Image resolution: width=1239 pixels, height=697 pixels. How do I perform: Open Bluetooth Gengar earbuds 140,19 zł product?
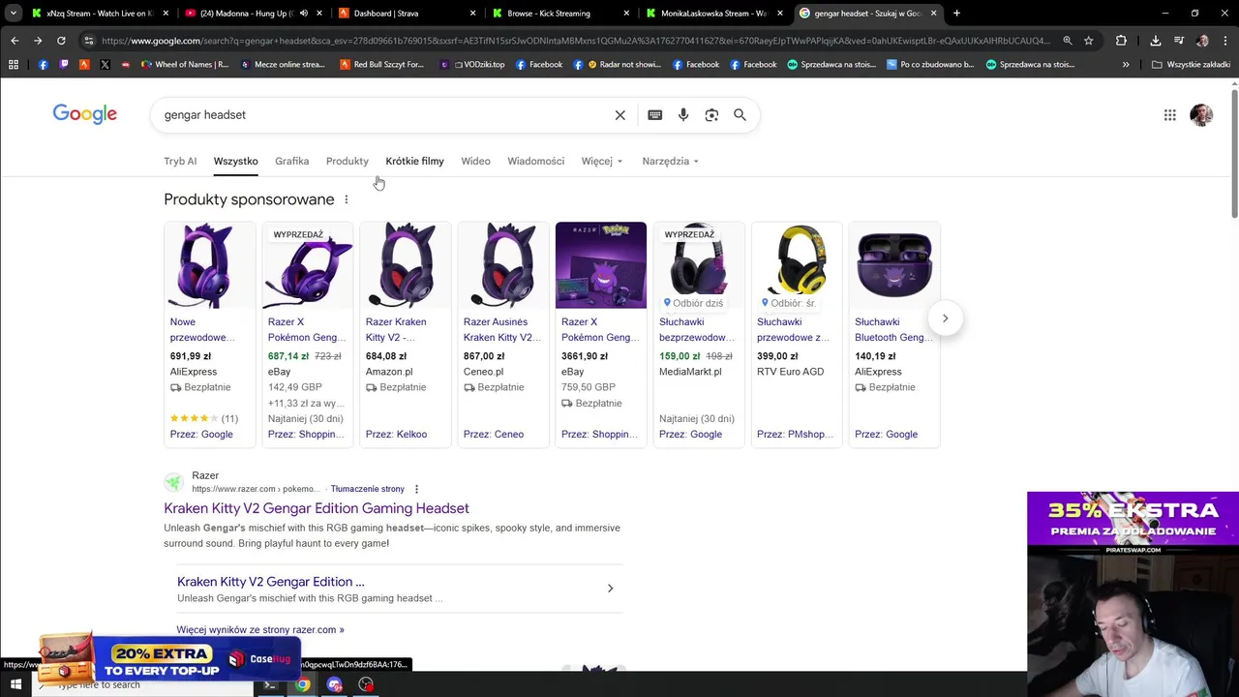click(x=894, y=334)
